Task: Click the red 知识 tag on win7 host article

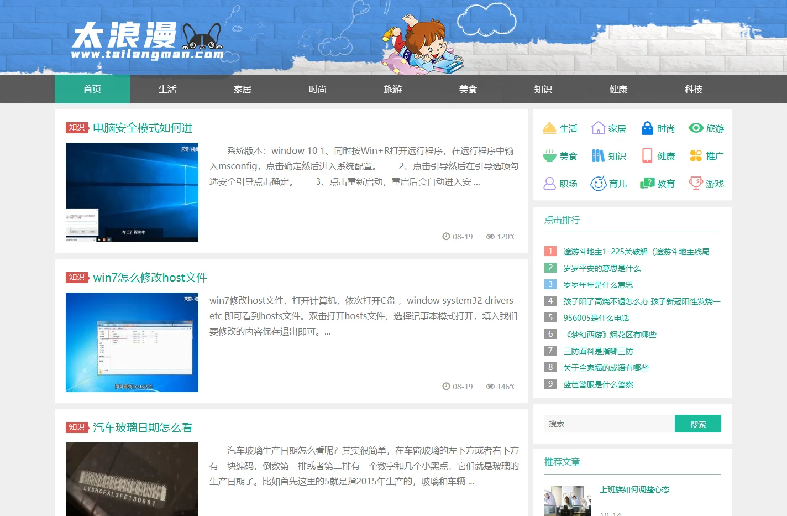Action: point(77,278)
